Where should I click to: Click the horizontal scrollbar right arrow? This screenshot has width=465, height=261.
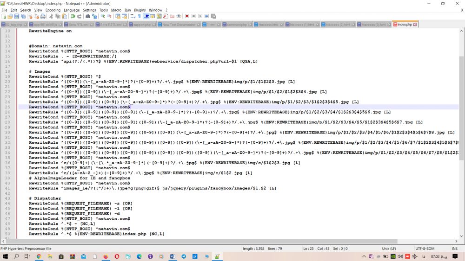(457, 241)
